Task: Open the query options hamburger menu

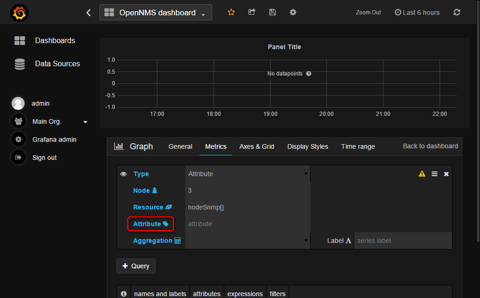Action: pos(435,174)
